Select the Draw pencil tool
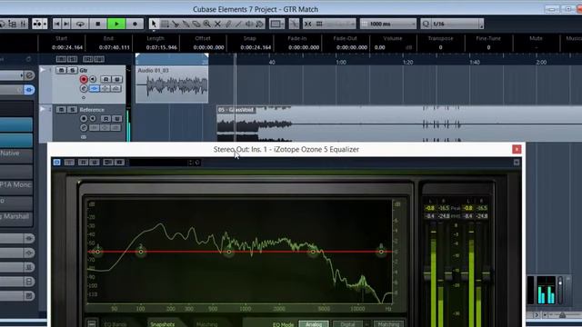This screenshot has width=582, height=327. click(x=228, y=25)
